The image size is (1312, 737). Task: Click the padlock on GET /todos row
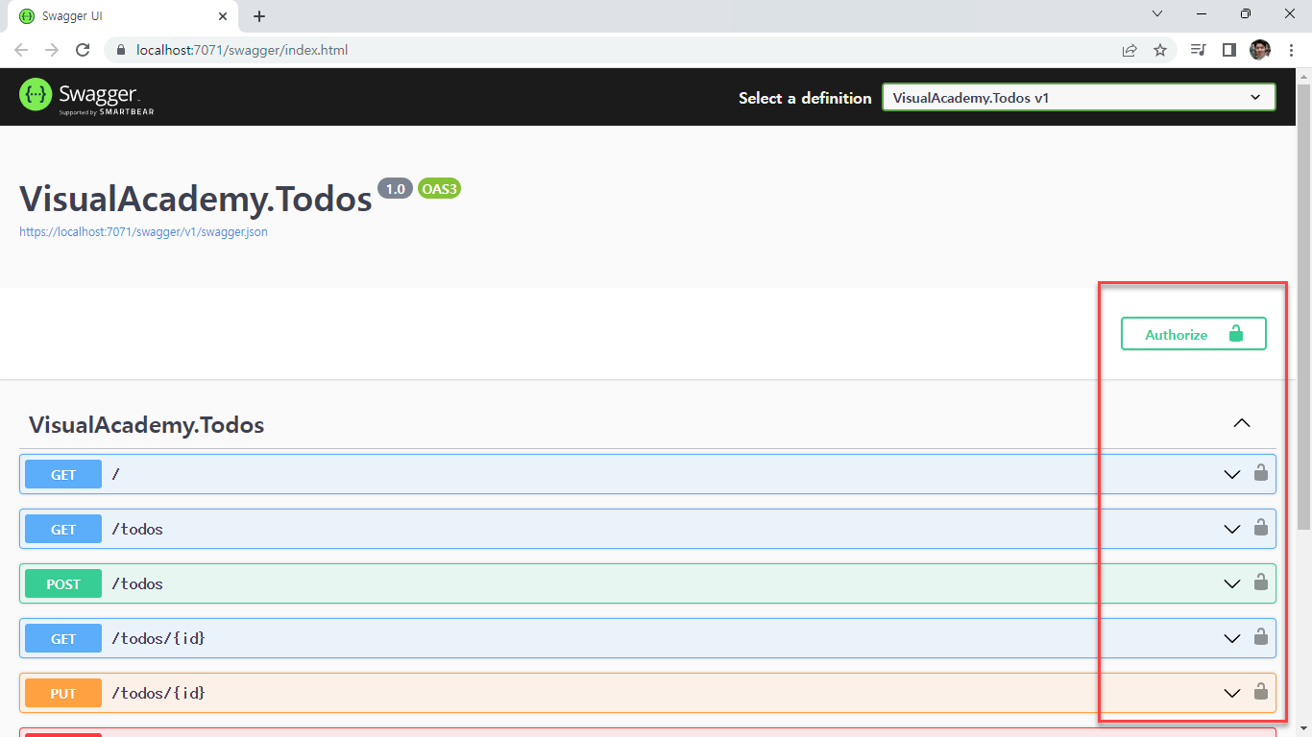click(1260, 527)
